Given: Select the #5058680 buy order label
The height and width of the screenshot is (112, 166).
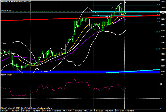Looking at the screenshot, I should 6,11.
